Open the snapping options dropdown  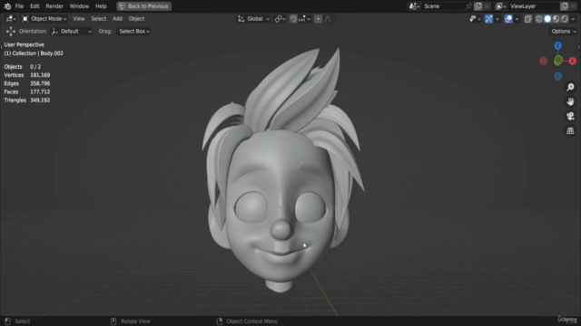[x=304, y=19]
